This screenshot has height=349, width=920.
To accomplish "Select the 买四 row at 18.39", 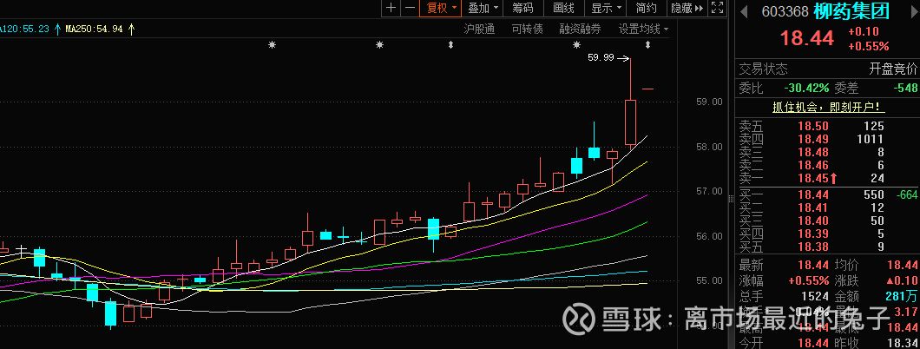I will [x=827, y=234].
